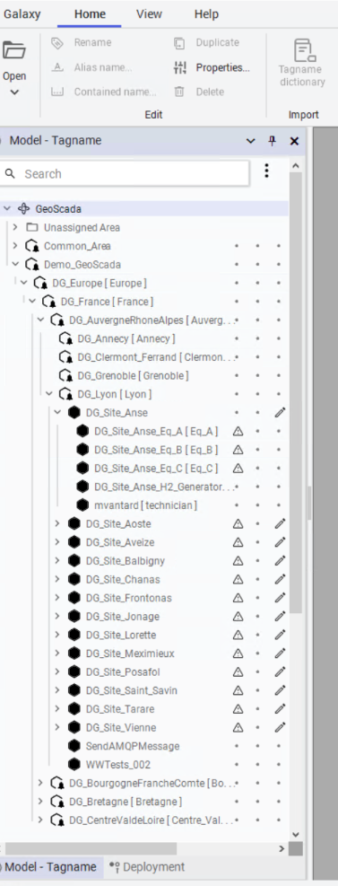Click the warning icon on DG_Site_Tarare
The image size is (338, 886).
238,709
